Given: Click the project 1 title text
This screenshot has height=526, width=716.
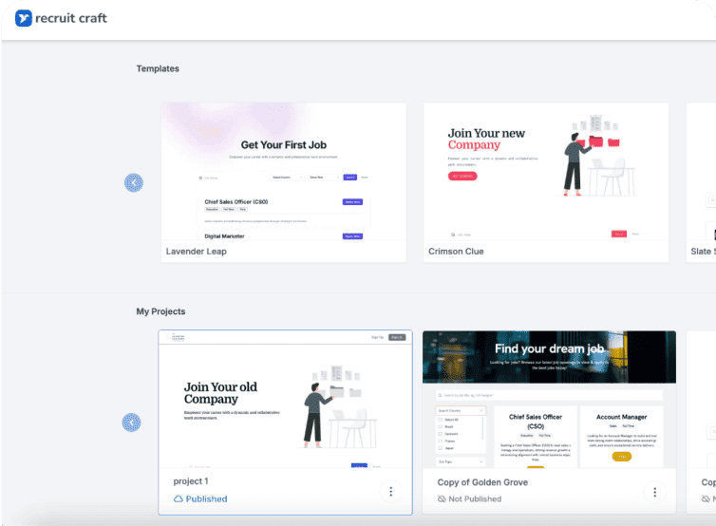Looking at the screenshot, I should point(191,481).
